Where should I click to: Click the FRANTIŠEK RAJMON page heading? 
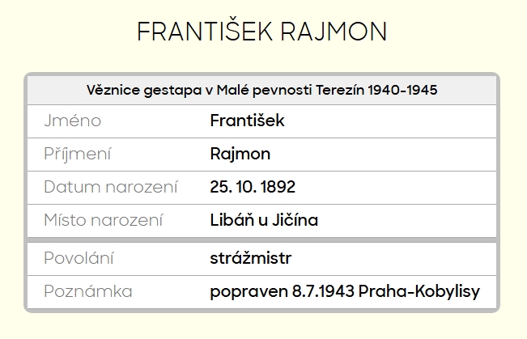262,32
